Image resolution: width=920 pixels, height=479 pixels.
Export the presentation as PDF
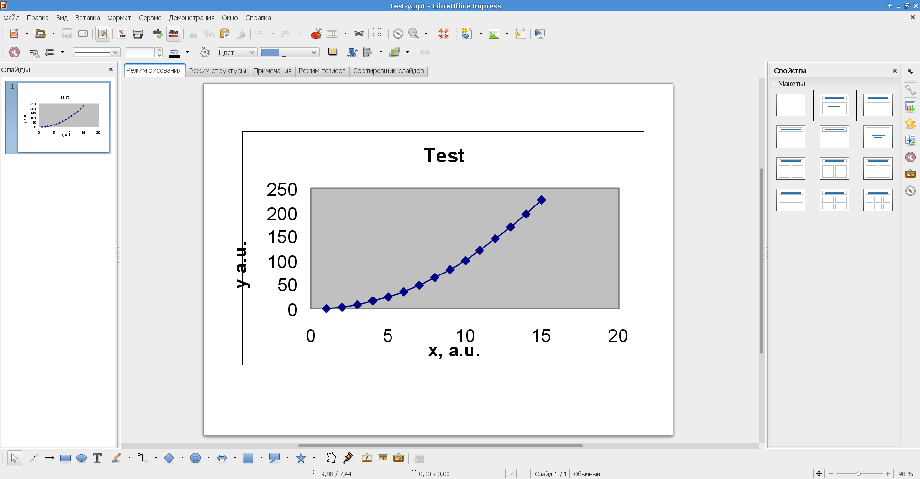(x=122, y=34)
